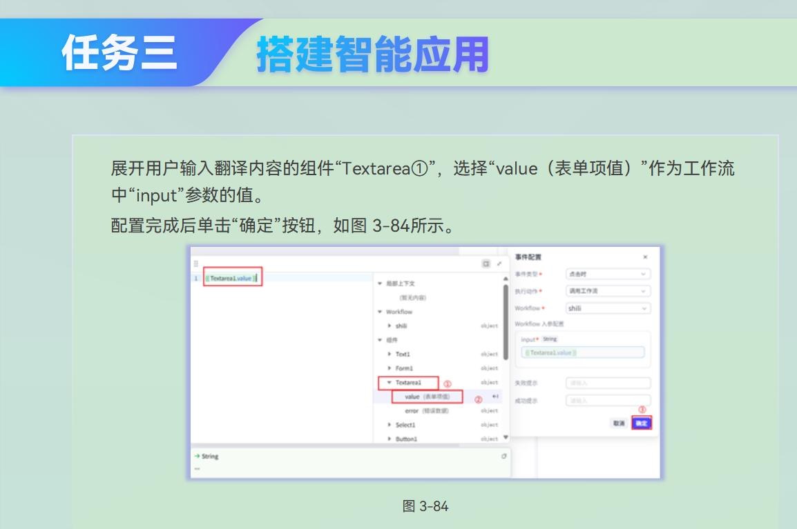797x529 pixels.
Task: Click the 搭建智能应用 heading
Action: tap(372, 54)
